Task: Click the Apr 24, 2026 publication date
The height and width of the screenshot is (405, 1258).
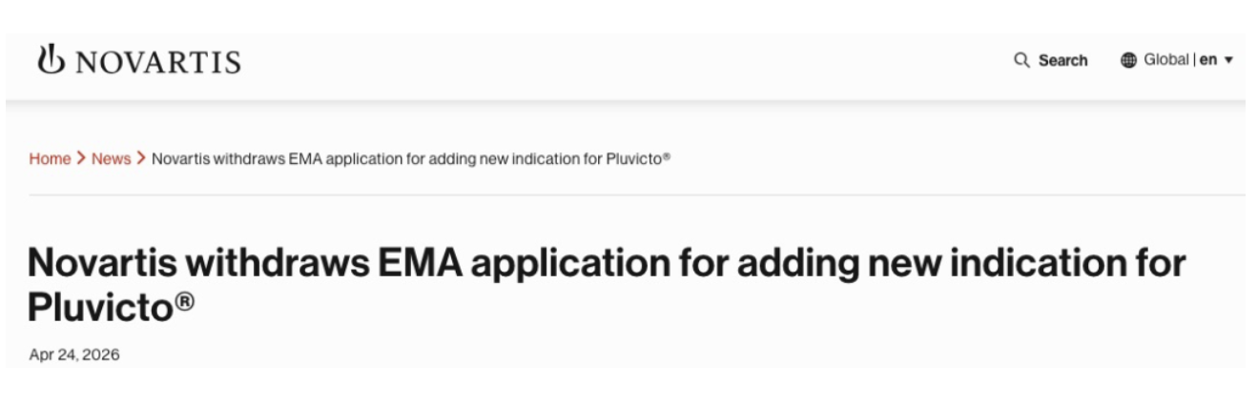Action: (x=75, y=355)
